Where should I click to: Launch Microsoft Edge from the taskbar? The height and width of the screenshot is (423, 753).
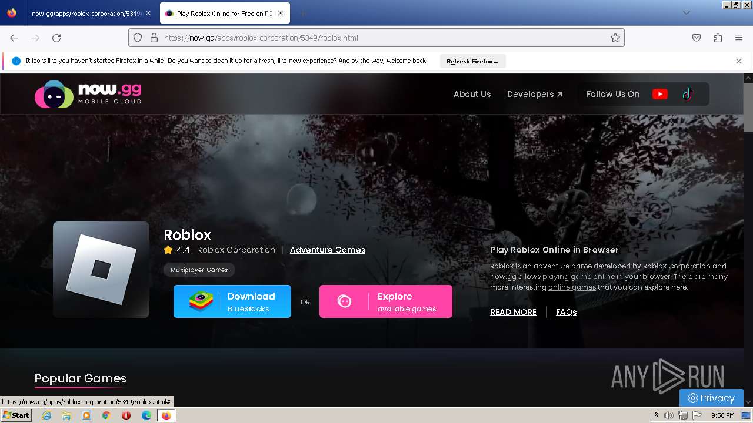coord(146,415)
